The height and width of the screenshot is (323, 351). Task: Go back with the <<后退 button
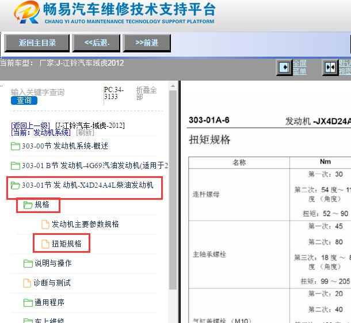tap(96, 43)
